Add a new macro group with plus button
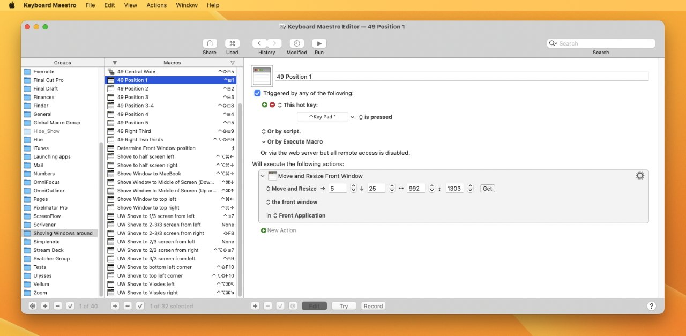686x336 pixels. pyautogui.click(x=45, y=306)
